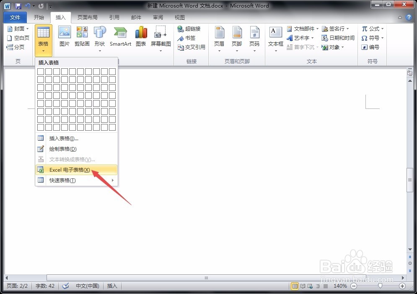417x294 pixels.
Task: Insert a 空白页 blank page
Action: pyautogui.click(x=18, y=38)
